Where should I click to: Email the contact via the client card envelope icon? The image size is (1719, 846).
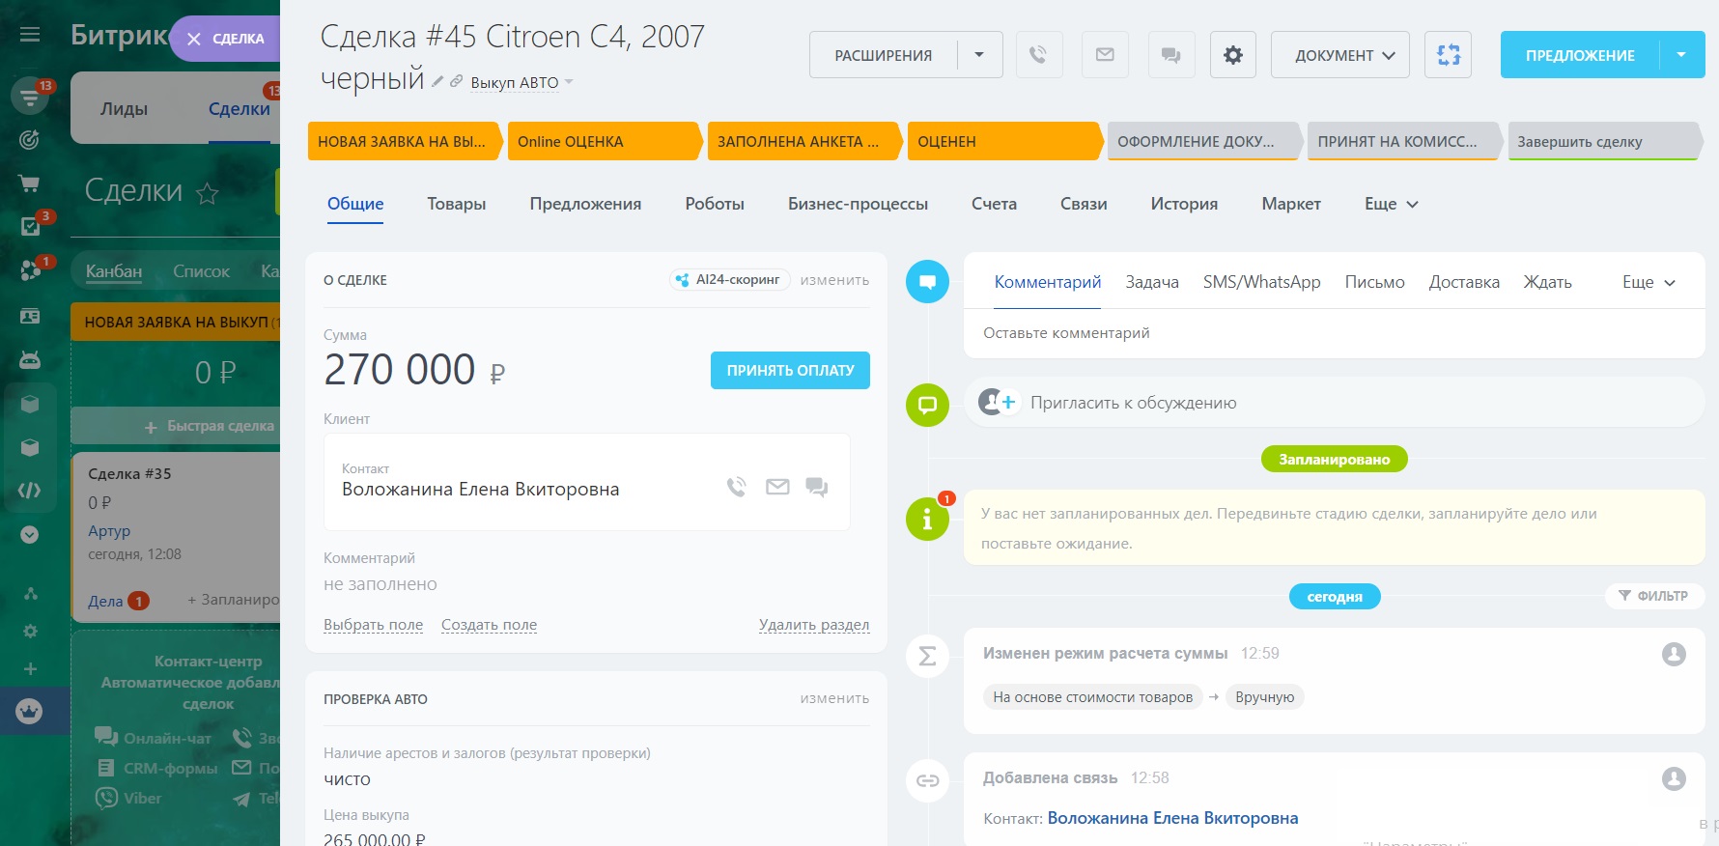click(x=777, y=487)
